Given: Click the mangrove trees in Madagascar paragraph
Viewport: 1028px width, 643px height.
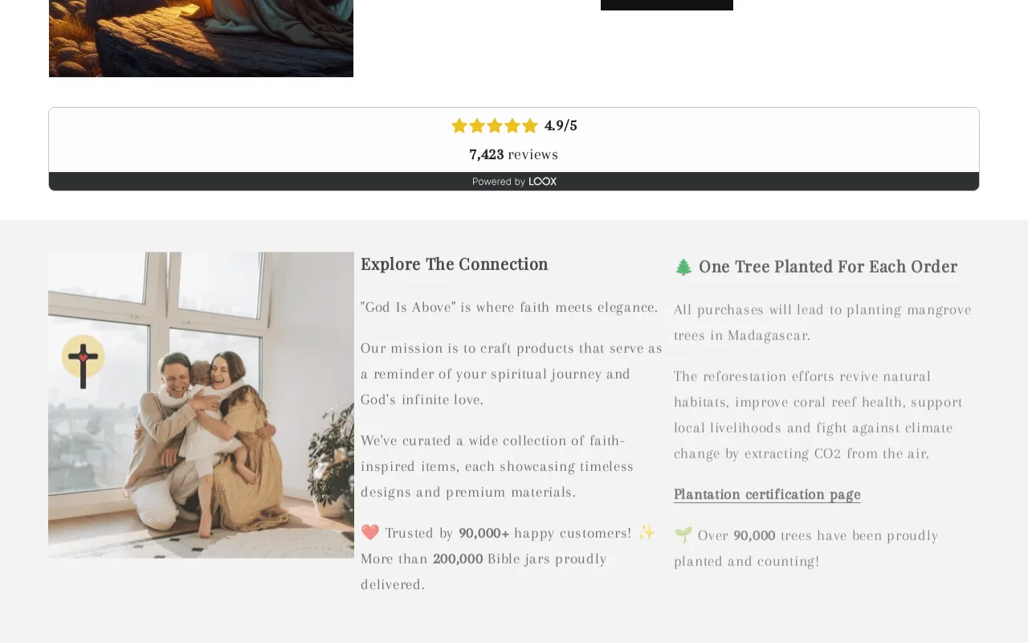Looking at the screenshot, I should tap(822, 322).
